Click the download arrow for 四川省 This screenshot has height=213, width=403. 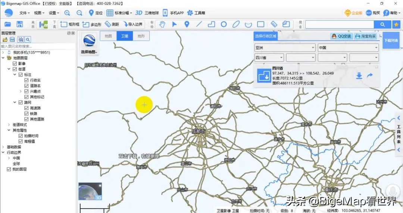(x=359, y=76)
